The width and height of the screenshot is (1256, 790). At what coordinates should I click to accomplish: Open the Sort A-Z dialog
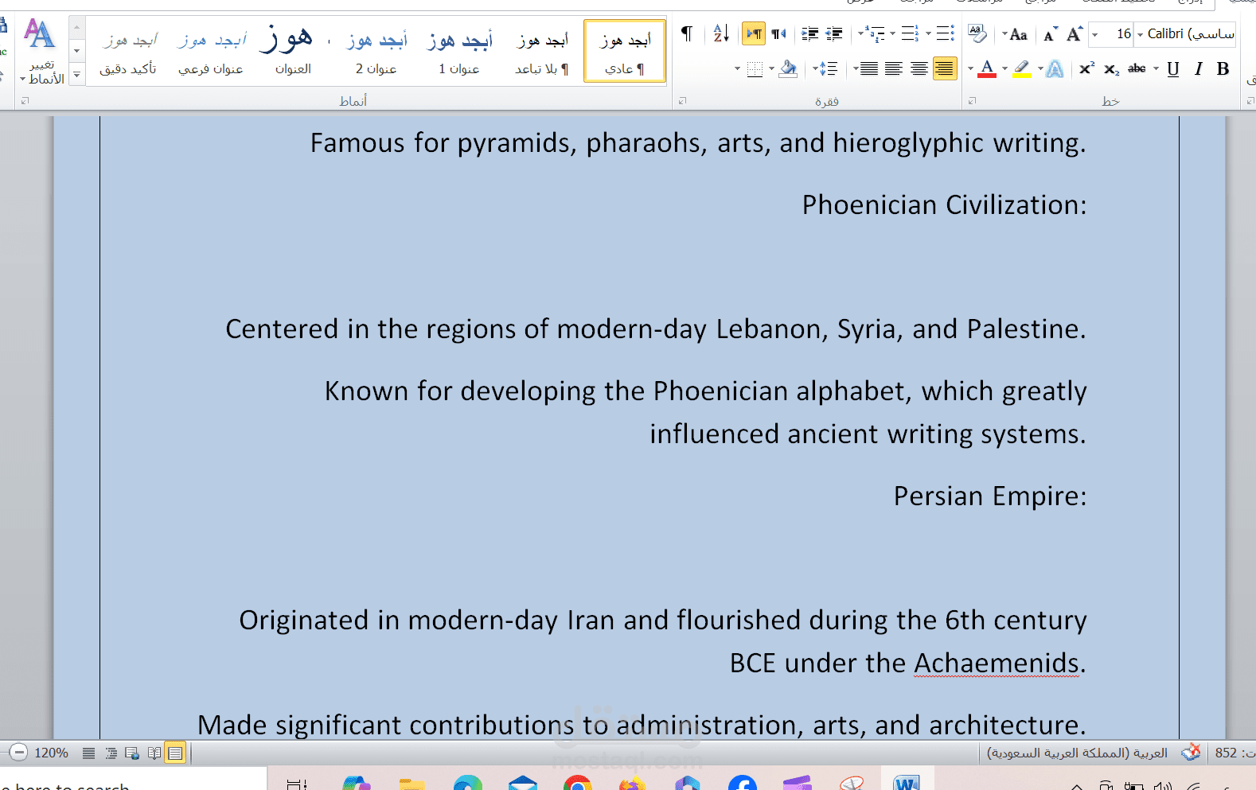click(721, 33)
